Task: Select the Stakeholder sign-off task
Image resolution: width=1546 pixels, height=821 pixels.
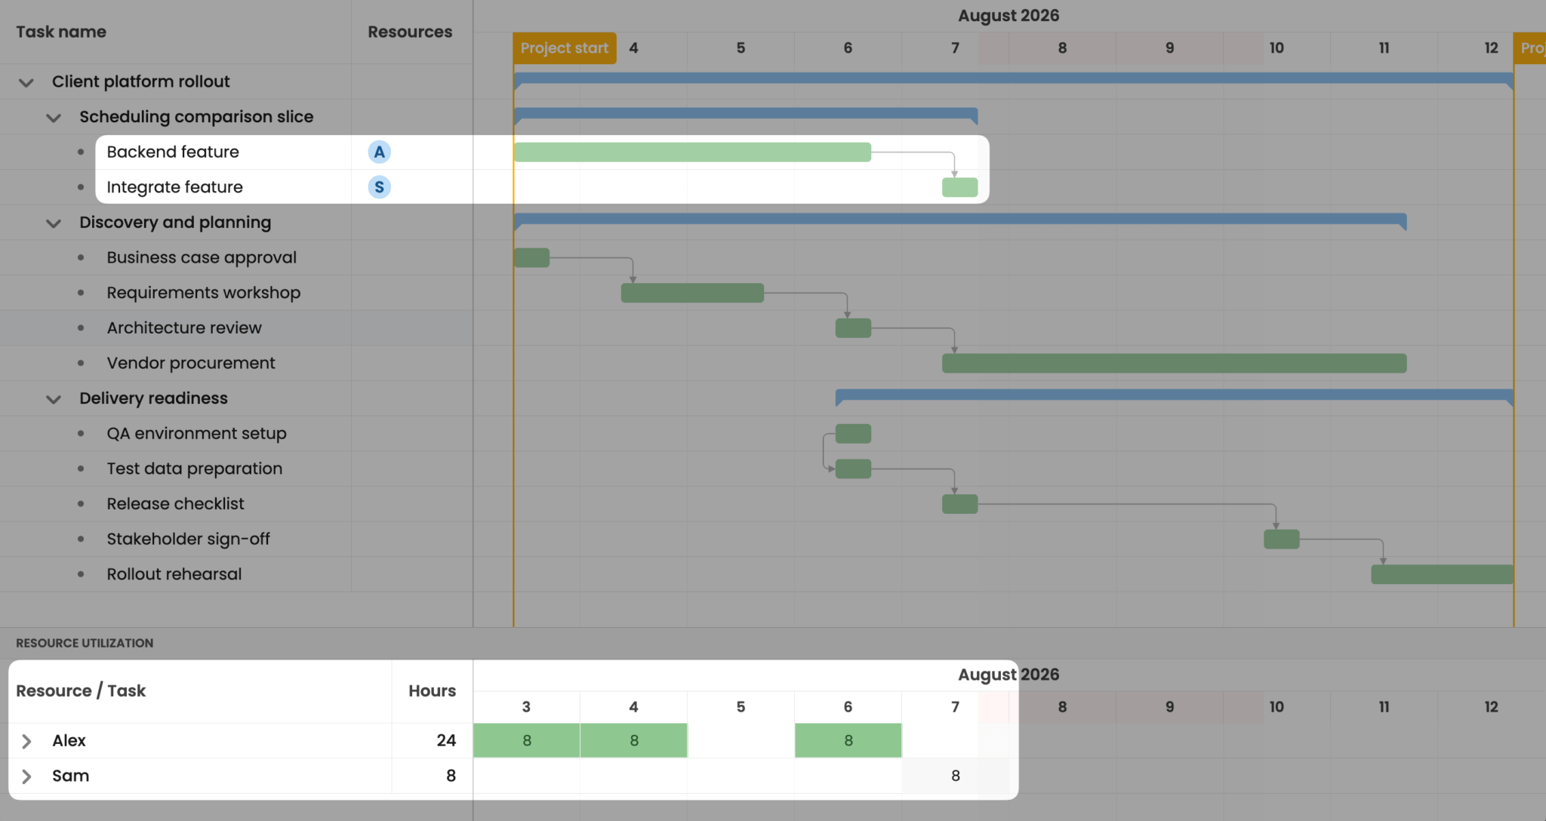Action: pos(188,539)
